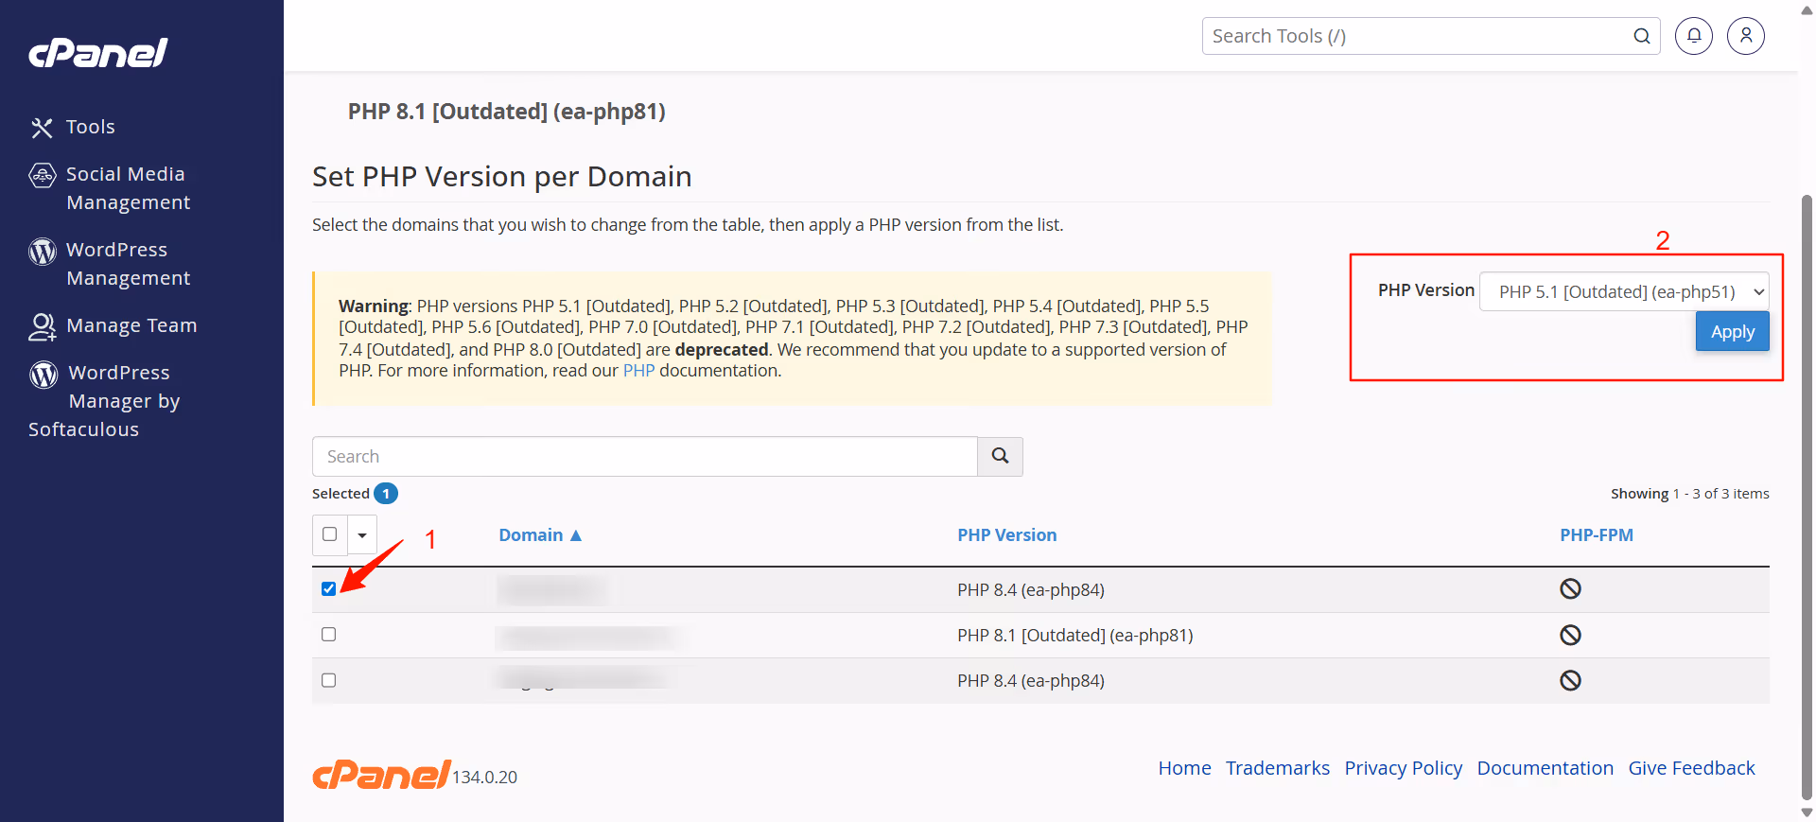Click PHP-FPM disabled icon in first row
This screenshot has width=1816, height=822.
coord(1570,589)
